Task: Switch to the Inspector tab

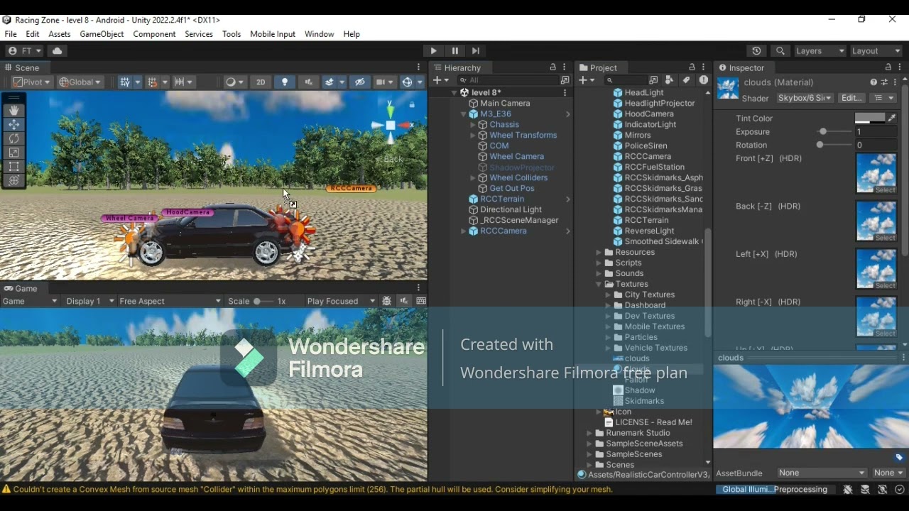Action: pos(741,67)
